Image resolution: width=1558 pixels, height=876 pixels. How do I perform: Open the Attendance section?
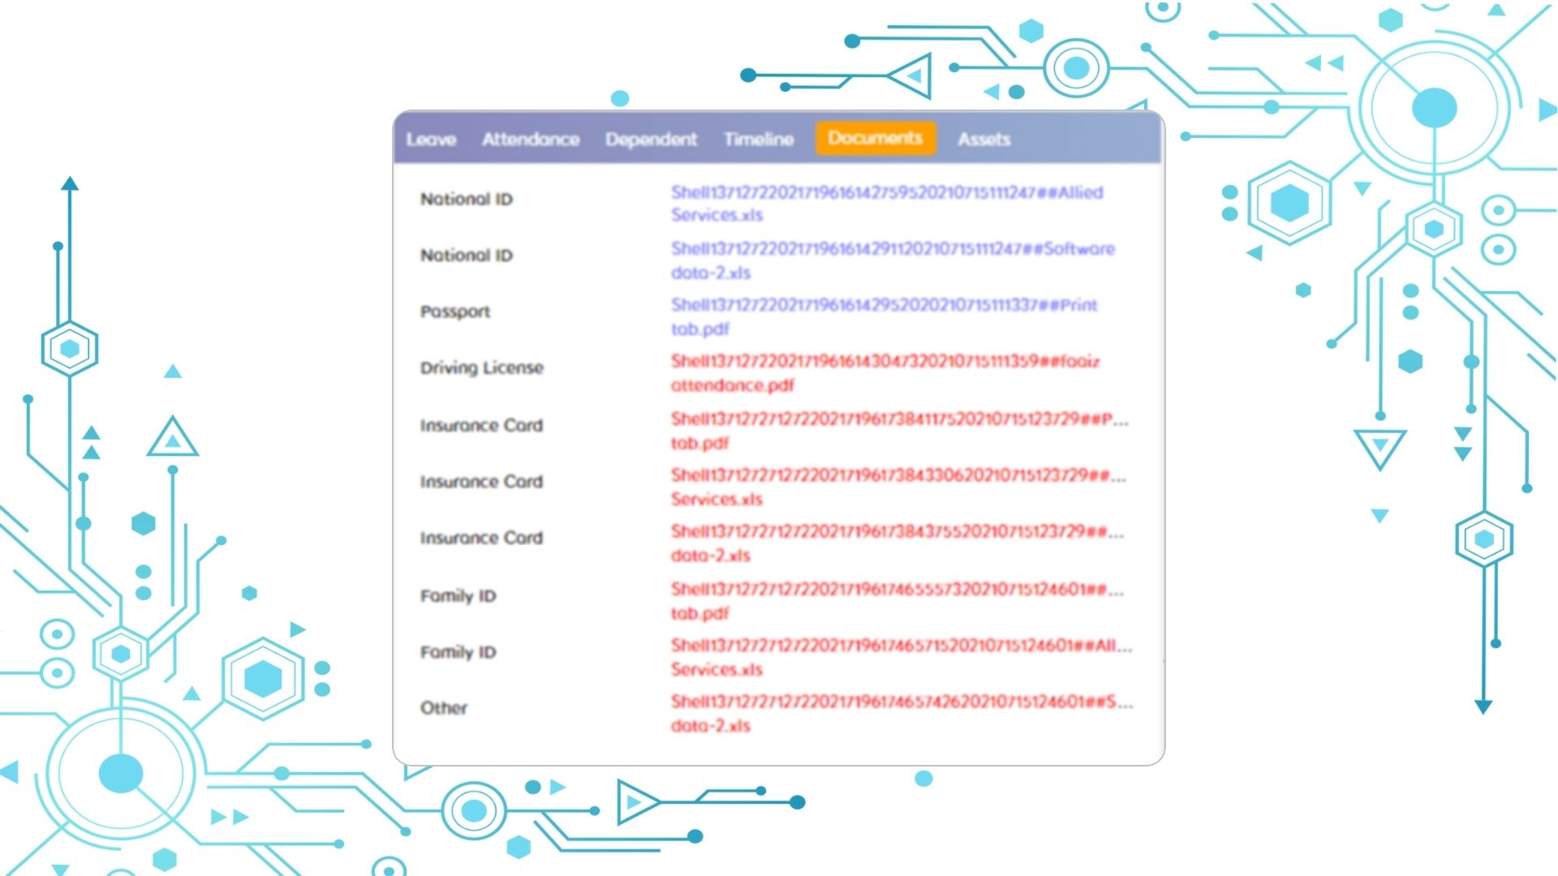coord(531,138)
